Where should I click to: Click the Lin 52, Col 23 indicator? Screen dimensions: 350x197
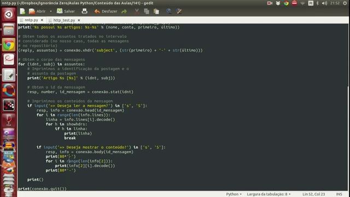point(313,194)
